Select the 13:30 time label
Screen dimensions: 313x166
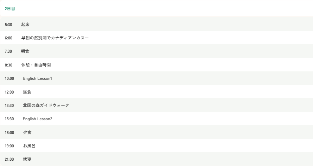pyautogui.click(x=9, y=106)
